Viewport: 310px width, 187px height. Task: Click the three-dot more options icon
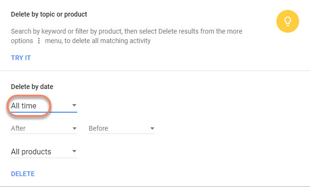click(39, 41)
